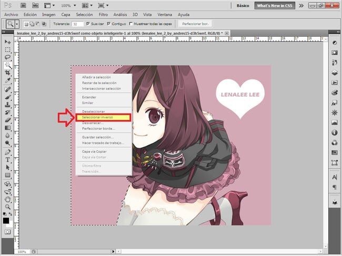Select the Pen tool
Image resolution: width=342 pixels, height=256 pixels.
[x=8, y=152]
